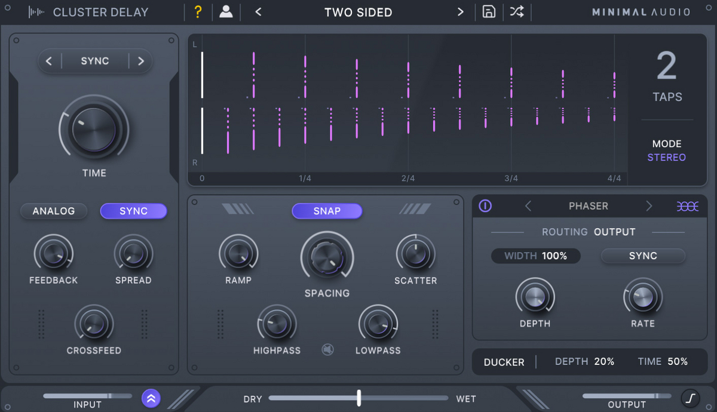Toggle the SNAP button
Image resolution: width=717 pixels, height=412 pixels.
coord(327,211)
